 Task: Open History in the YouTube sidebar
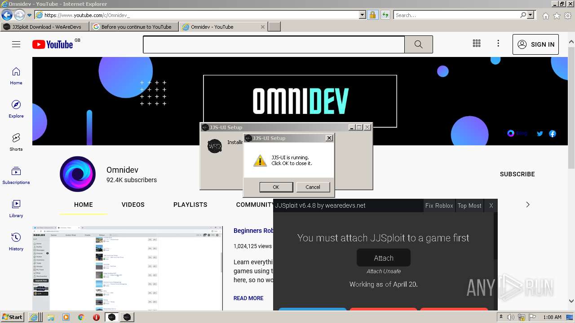[x=16, y=242]
